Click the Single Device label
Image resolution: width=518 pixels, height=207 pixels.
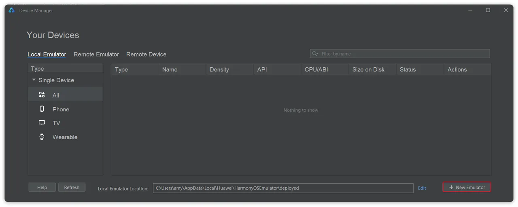pyautogui.click(x=56, y=80)
